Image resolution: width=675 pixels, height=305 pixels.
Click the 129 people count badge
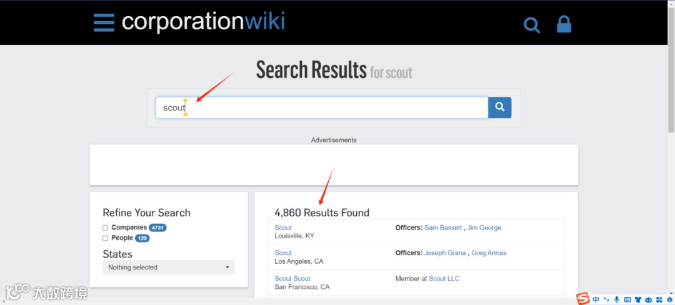point(142,238)
